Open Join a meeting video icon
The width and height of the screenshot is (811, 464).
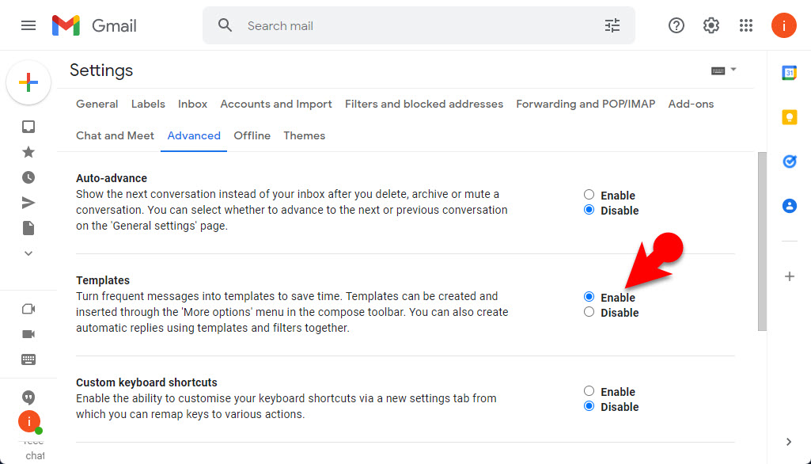pos(28,334)
